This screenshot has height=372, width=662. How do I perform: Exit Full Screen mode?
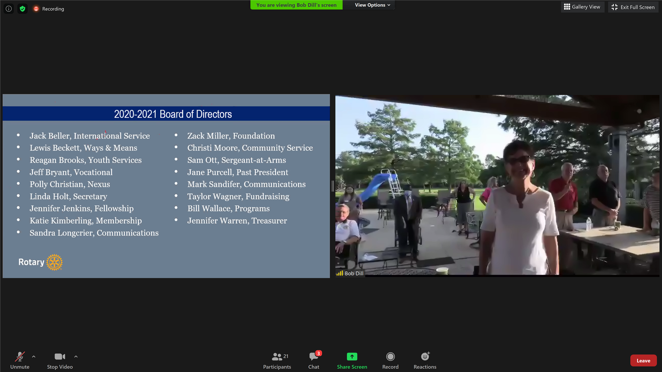[633, 7]
